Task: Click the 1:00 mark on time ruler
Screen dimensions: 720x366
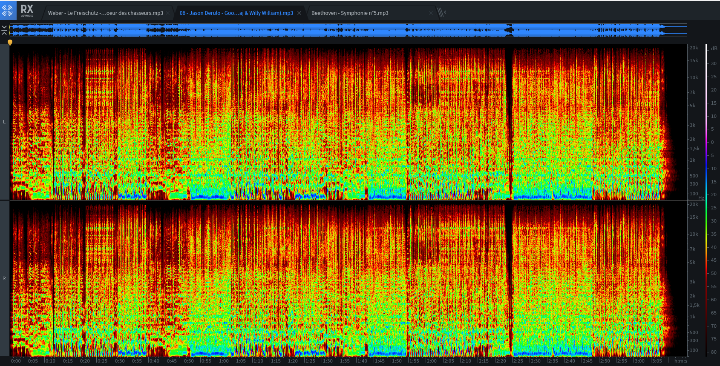Action: (x=223, y=361)
